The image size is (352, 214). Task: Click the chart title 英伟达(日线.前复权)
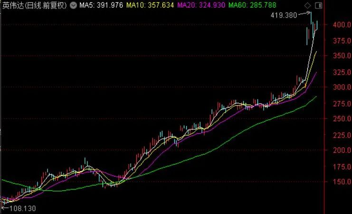tap(35, 5)
